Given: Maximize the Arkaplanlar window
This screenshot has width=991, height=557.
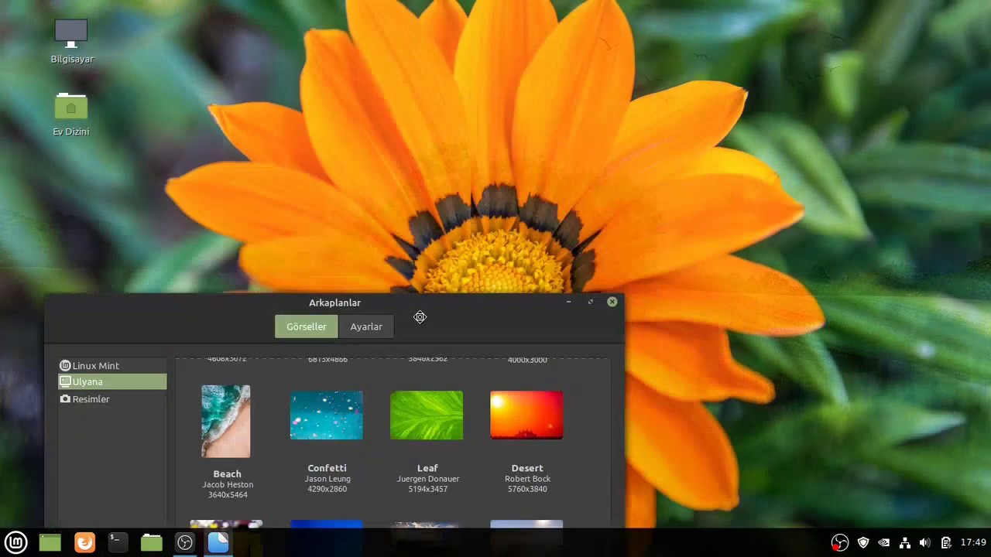Looking at the screenshot, I should (590, 302).
